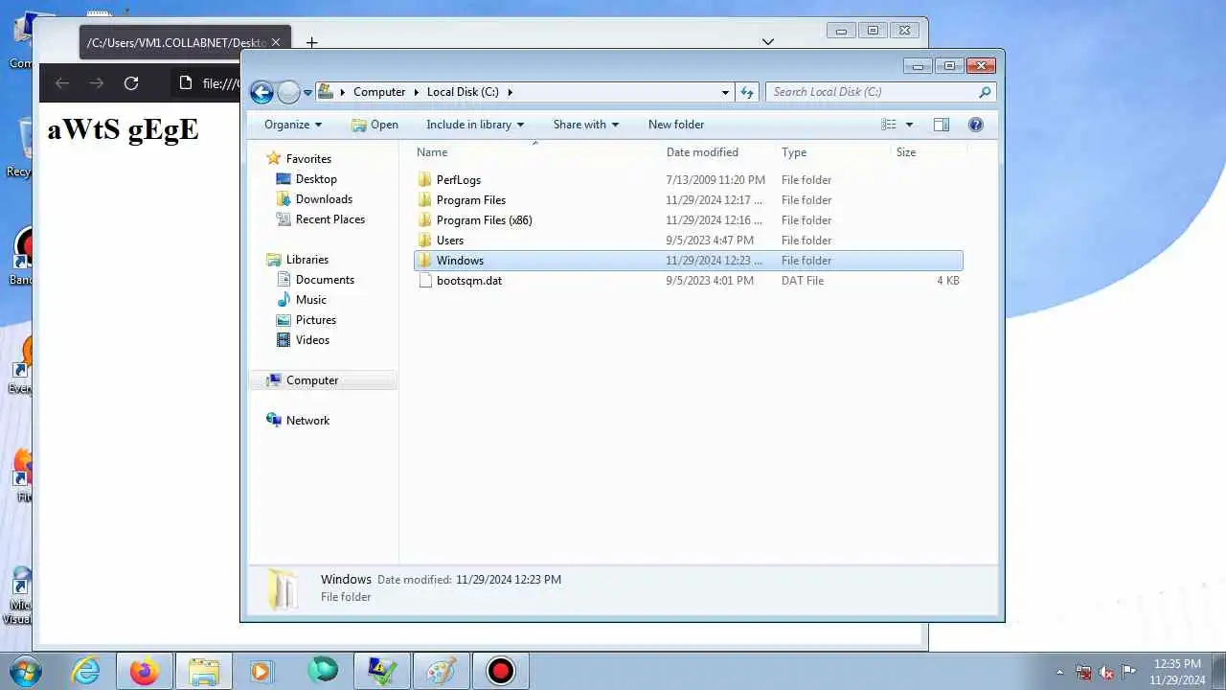Open Internet Explorer from the taskbar

tap(86, 671)
